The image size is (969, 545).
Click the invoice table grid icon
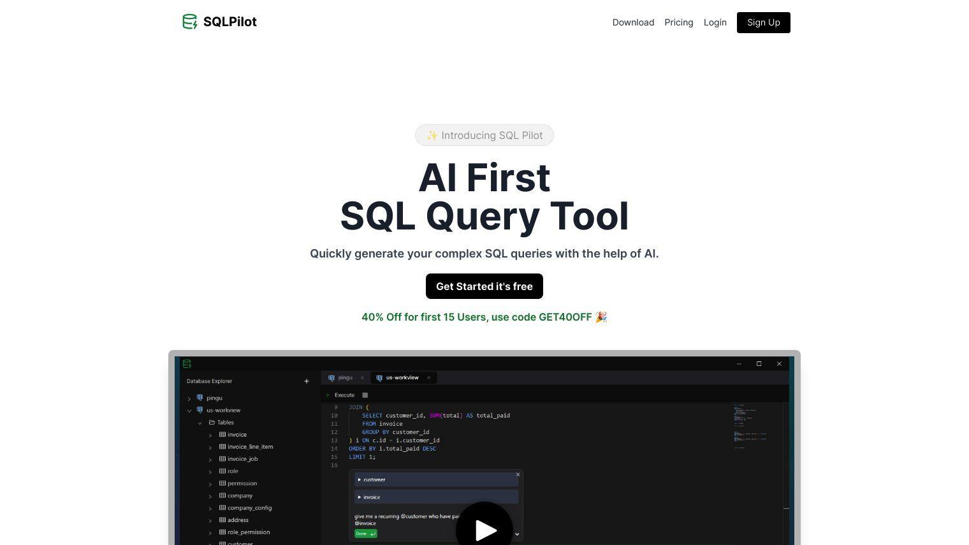222,434
